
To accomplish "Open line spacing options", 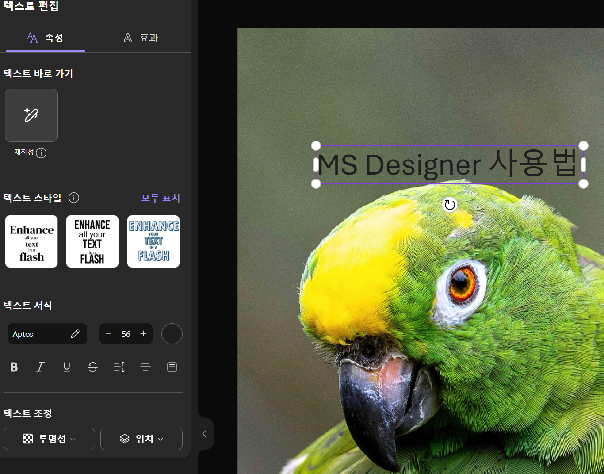I will tap(119, 367).
